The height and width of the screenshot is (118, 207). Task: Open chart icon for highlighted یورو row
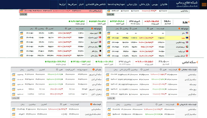[x=109, y=38]
